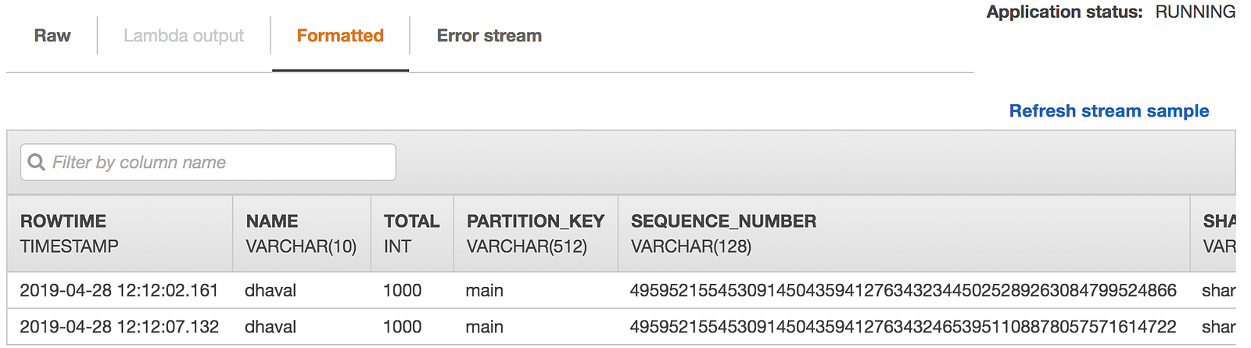Viewport: 1251px width, 348px height.
Task: Switch to the Raw tab
Action: click(x=52, y=36)
